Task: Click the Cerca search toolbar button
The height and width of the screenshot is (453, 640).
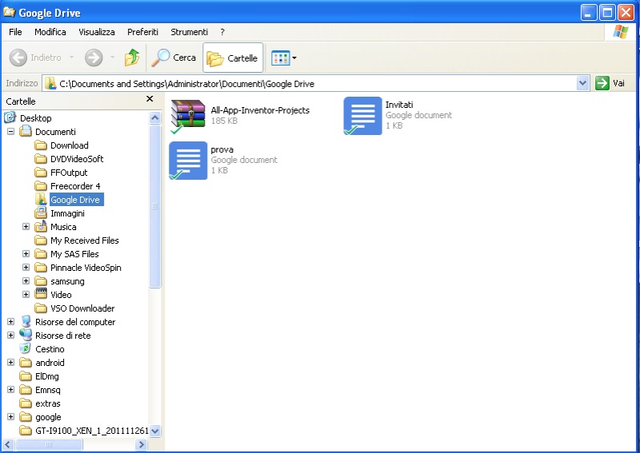Action: [x=174, y=58]
